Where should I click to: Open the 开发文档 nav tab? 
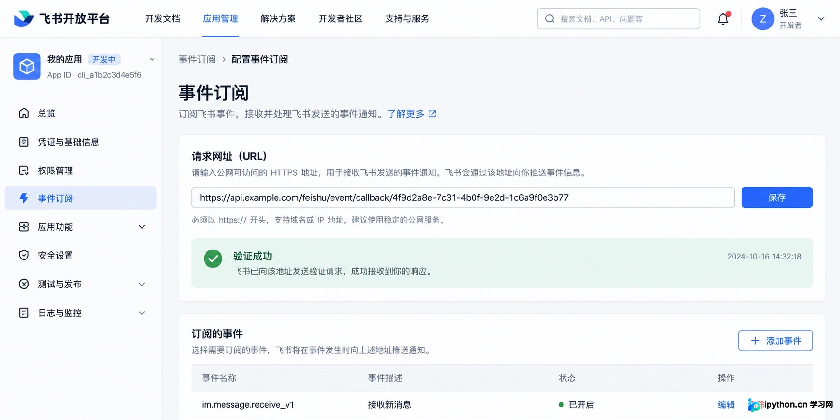pos(163,18)
